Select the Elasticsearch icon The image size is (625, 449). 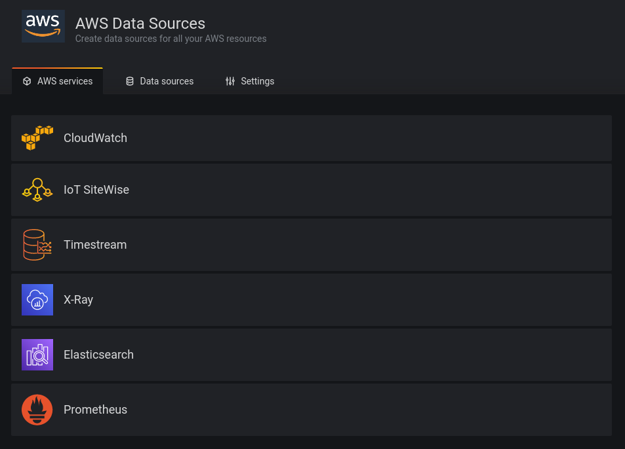pos(37,354)
